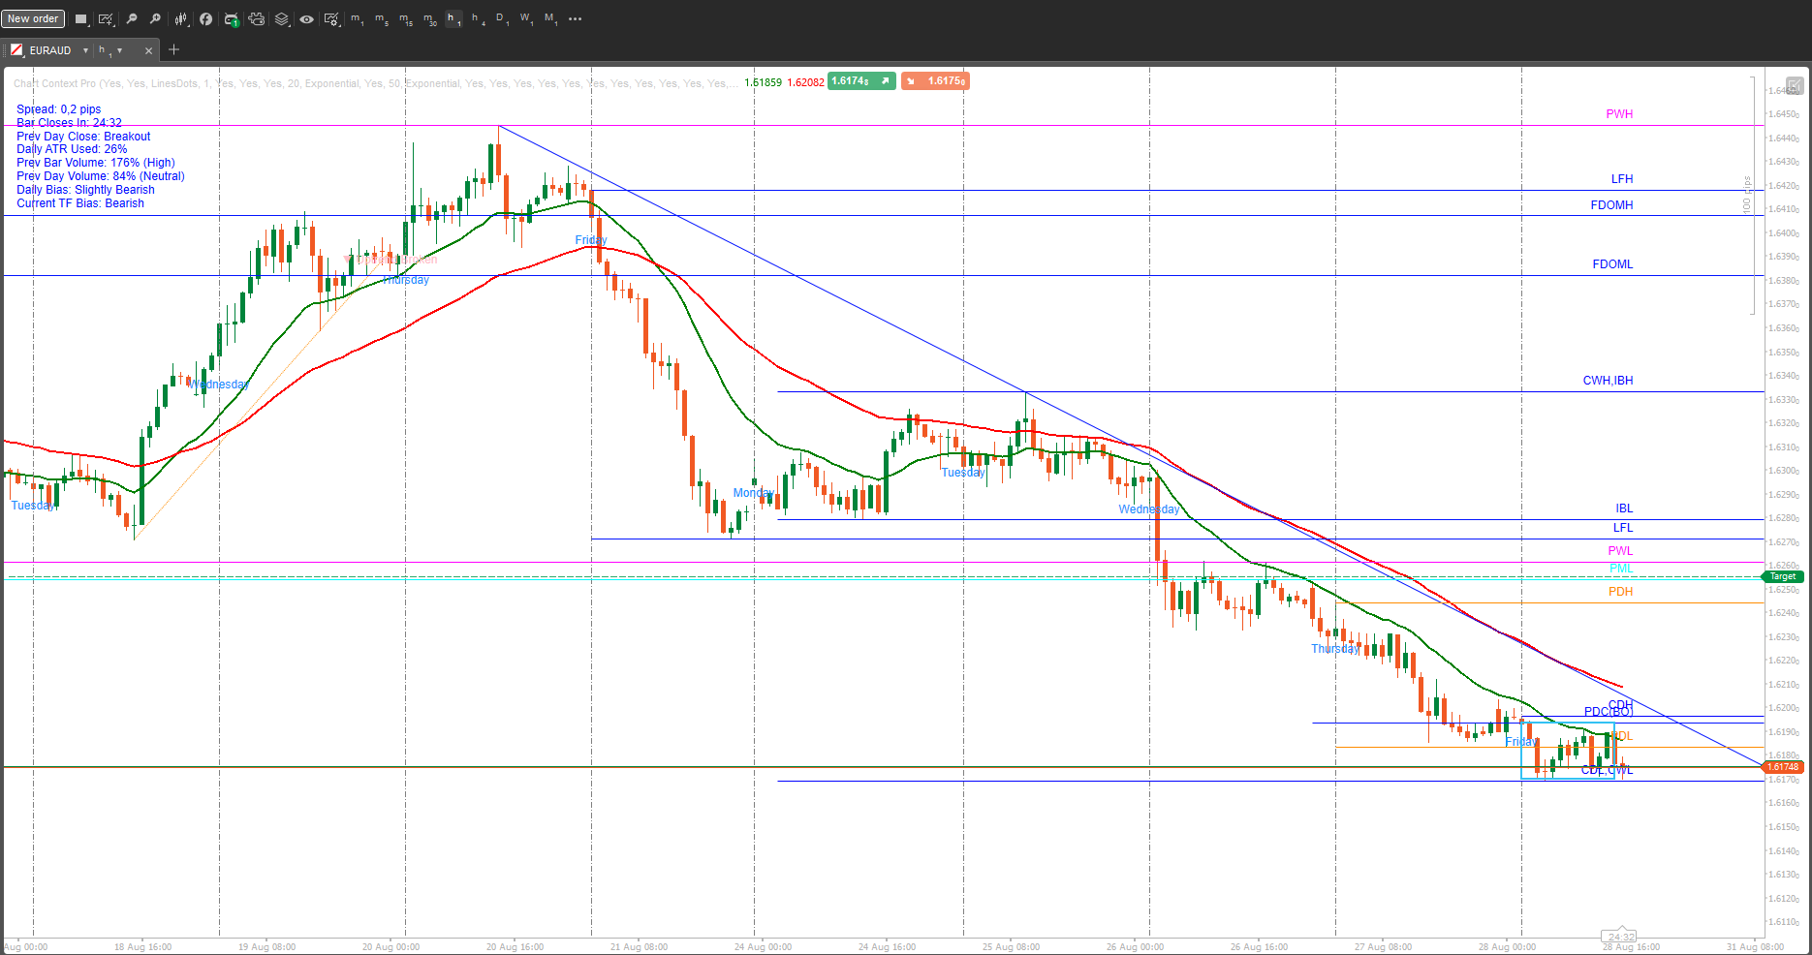This screenshot has height=955, width=1812.
Task: Switch to h4 timeframe
Action: (x=478, y=18)
